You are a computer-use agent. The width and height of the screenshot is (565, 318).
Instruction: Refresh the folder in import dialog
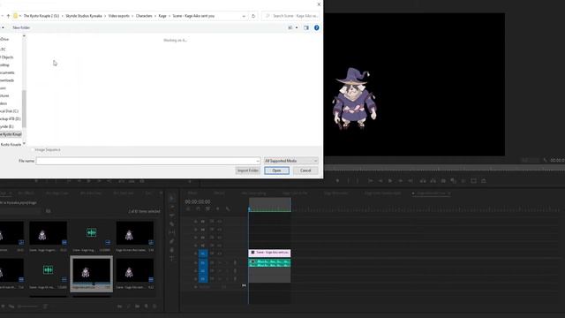click(253, 16)
